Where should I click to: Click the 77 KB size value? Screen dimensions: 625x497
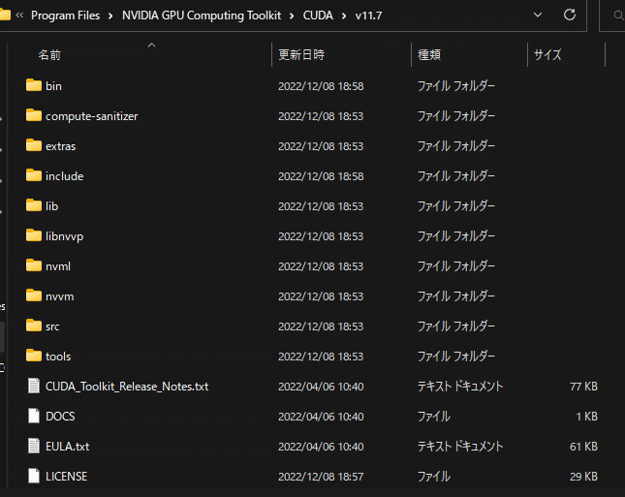click(x=583, y=387)
